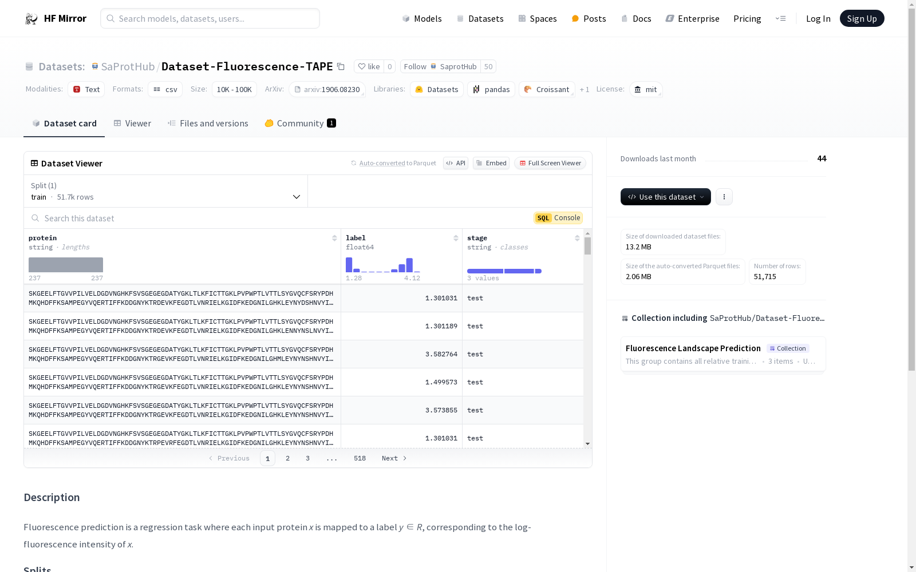Screen dimensions: 916x572
Task: Click the HF Mirror logo icon
Action: 31,19
